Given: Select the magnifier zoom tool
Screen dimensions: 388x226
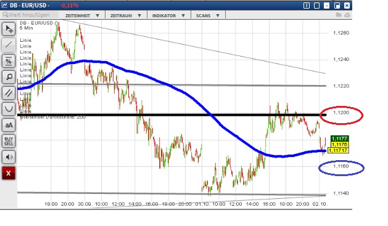Looking at the screenshot, I should pos(9,77).
